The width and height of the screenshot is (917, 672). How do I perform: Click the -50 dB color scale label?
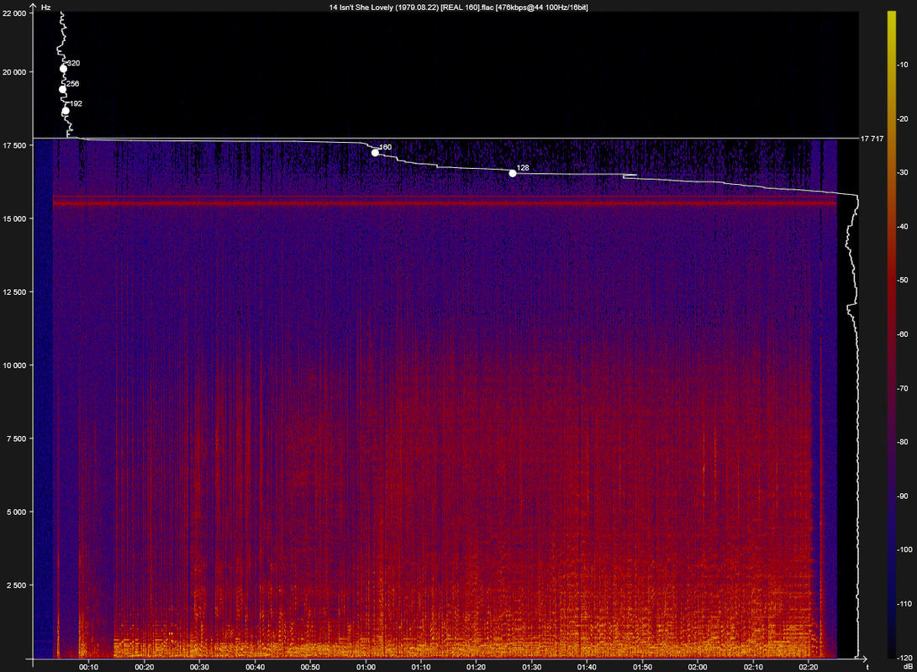click(x=903, y=281)
